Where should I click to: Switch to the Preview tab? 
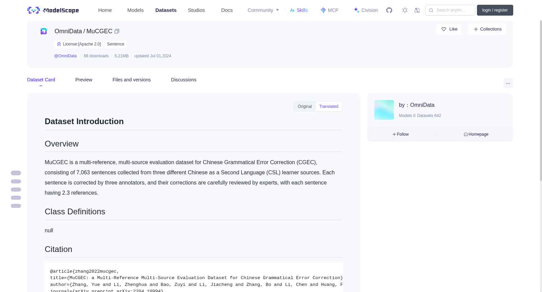coord(84,80)
